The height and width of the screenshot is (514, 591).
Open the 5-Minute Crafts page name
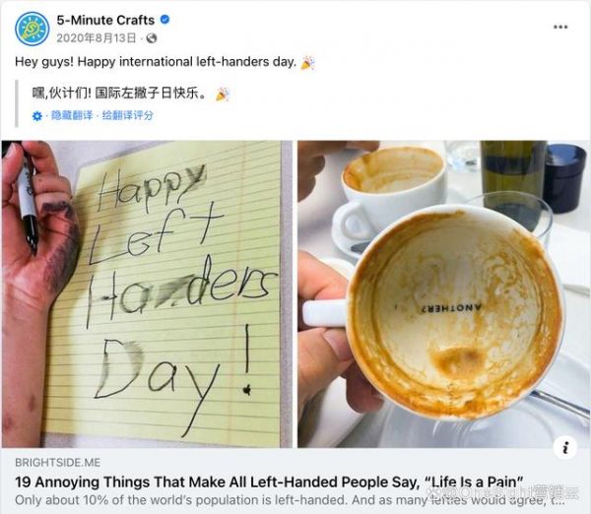coord(105,20)
